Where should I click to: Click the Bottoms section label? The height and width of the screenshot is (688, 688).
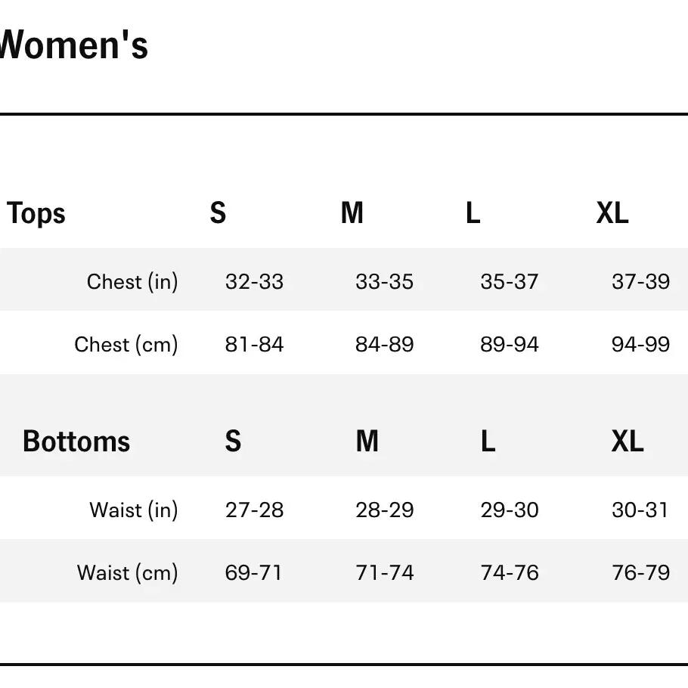76,442
